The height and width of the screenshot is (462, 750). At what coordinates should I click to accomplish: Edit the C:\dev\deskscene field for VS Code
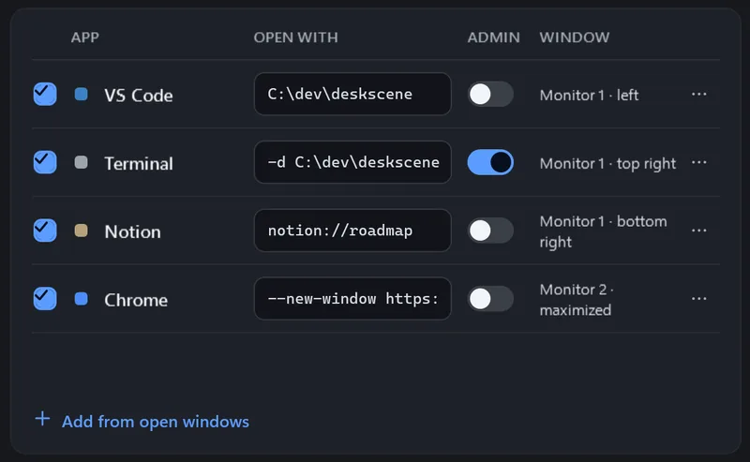[352, 95]
